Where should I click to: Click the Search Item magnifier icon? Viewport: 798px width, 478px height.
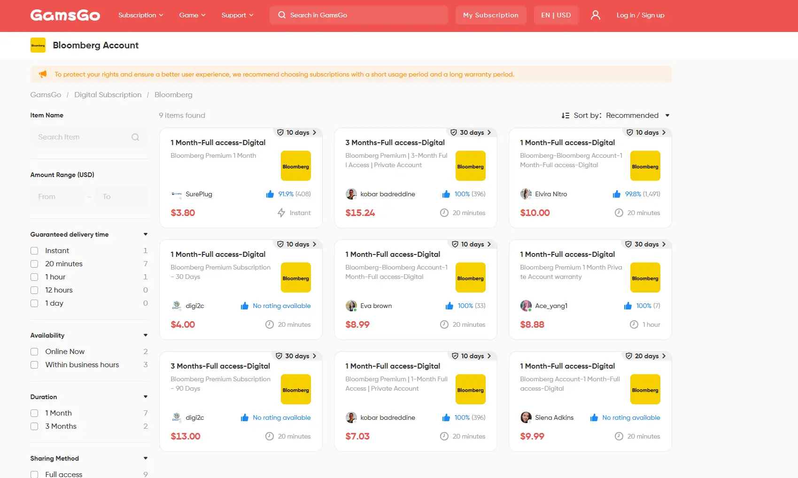[x=135, y=137]
